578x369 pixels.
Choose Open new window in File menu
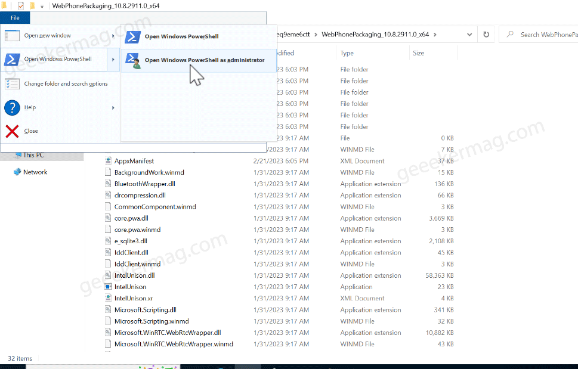pos(60,36)
